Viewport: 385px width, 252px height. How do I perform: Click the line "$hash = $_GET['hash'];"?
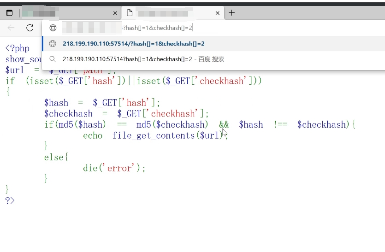tap(102, 103)
